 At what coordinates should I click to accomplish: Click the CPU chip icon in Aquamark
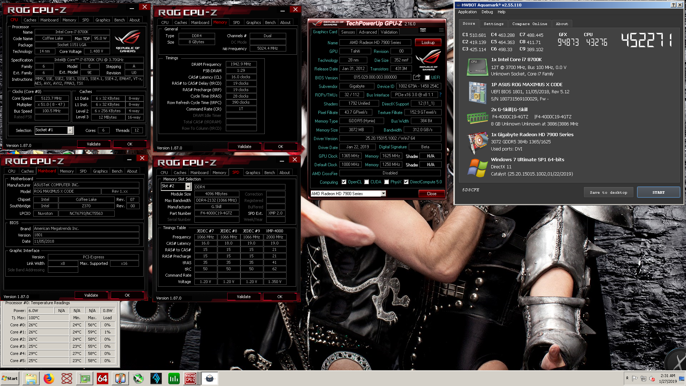(x=477, y=67)
